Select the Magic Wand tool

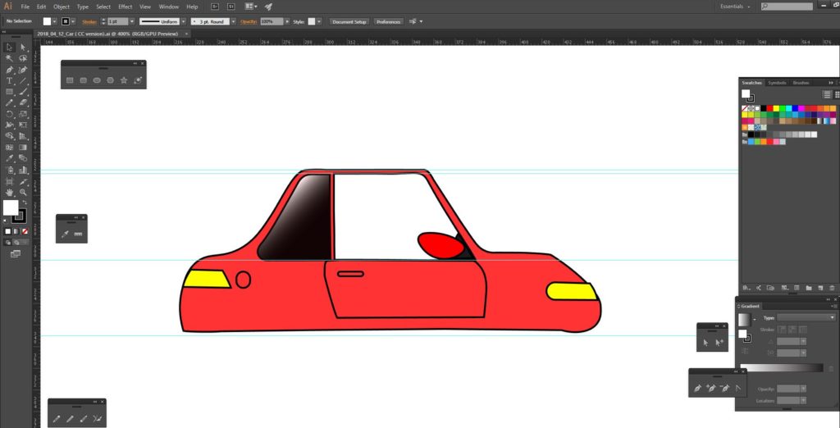pyautogui.click(x=10, y=58)
